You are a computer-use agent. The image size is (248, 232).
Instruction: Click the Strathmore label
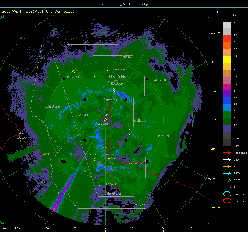point(134,163)
